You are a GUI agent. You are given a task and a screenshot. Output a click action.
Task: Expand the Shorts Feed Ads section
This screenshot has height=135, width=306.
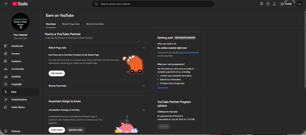[144, 86]
